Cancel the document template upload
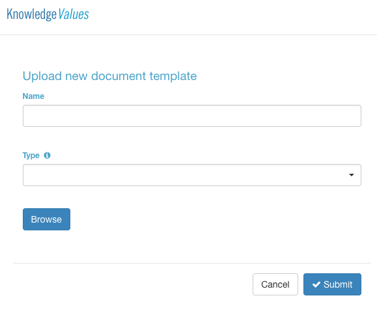This screenshot has width=377, height=313. pyautogui.click(x=275, y=284)
